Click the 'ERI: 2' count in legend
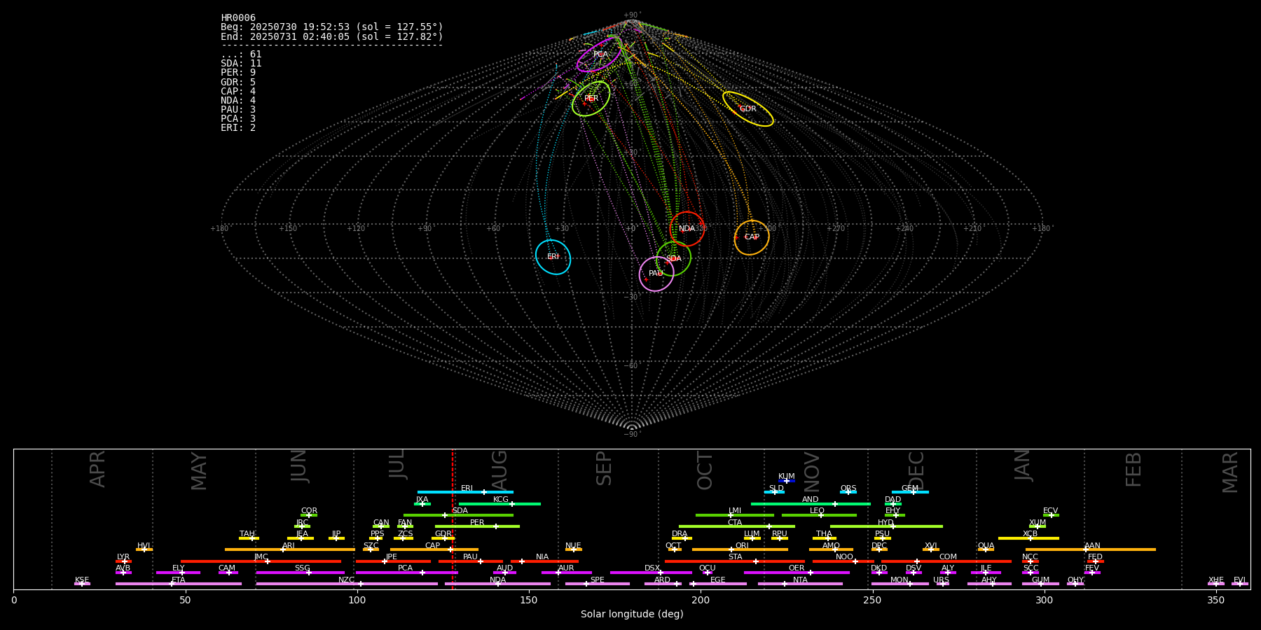Screen dimensions: 1261x630 click(238, 127)
